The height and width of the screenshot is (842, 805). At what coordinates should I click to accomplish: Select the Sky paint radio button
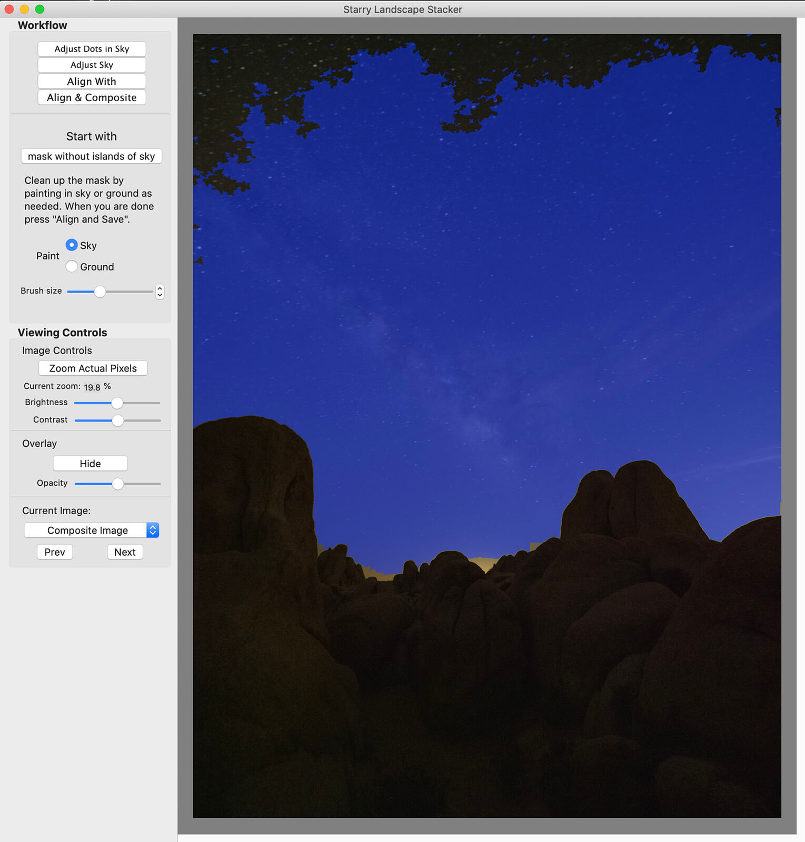coord(72,245)
